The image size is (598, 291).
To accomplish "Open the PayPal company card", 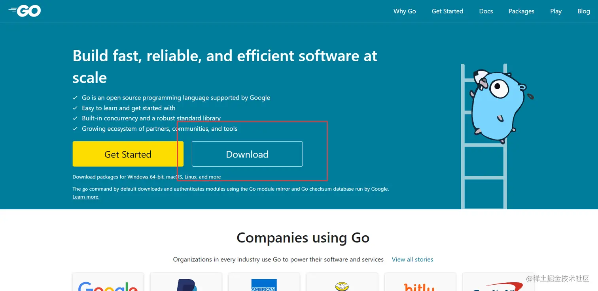I will pos(186,282).
